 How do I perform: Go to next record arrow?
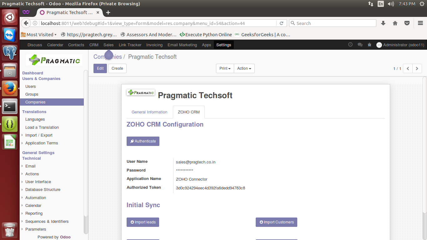tap(417, 68)
